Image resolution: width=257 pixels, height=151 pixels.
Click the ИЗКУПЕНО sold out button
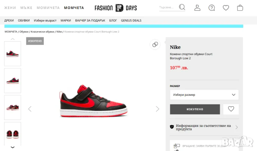pyautogui.click(x=195, y=109)
